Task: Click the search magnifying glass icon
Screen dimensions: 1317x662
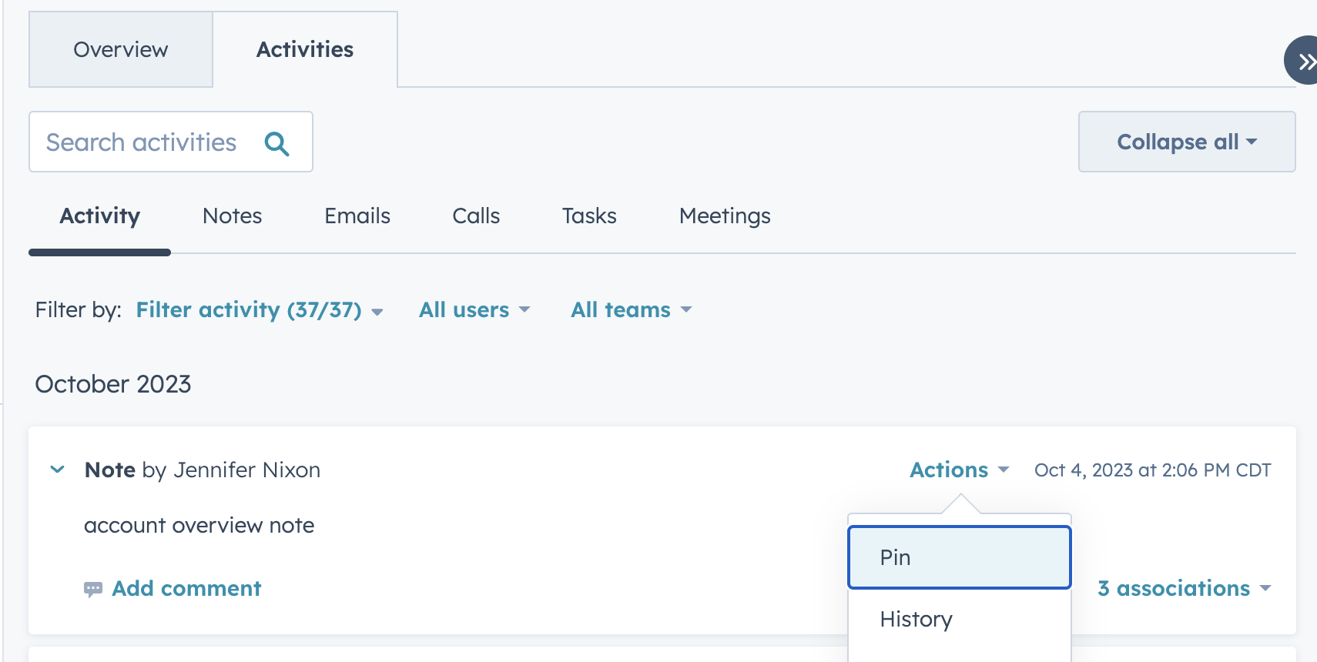Action: point(276,142)
